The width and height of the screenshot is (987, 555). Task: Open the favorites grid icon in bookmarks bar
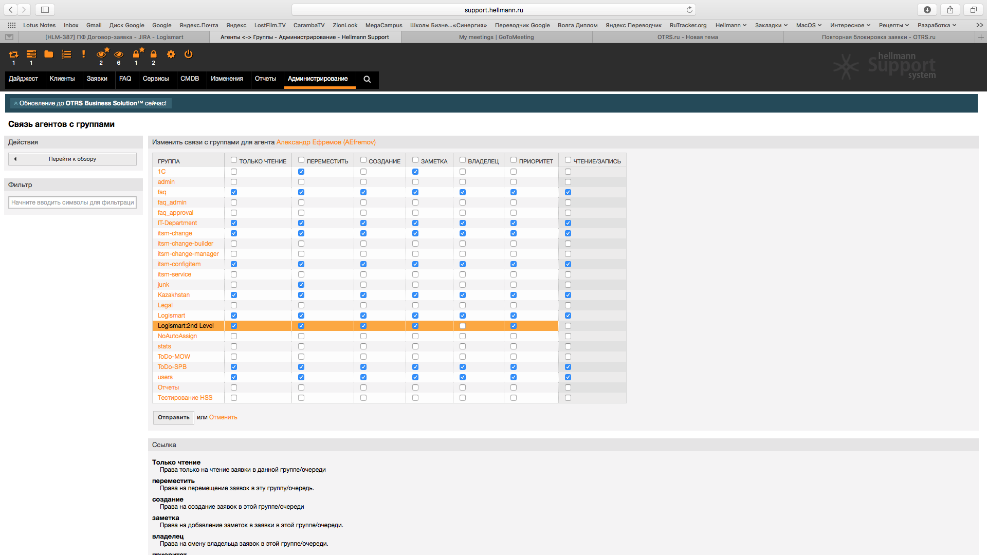[11, 25]
